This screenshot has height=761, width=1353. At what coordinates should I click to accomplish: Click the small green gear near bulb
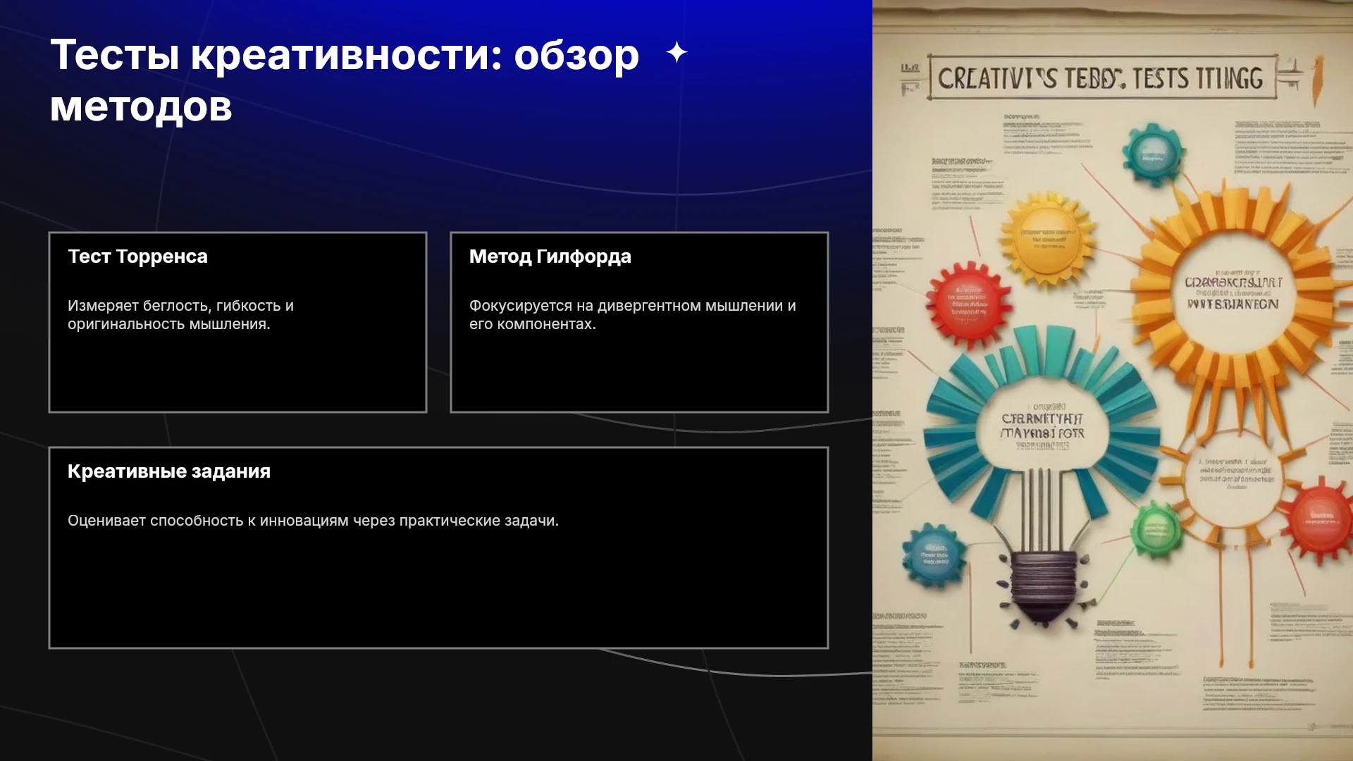pyautogui.click(x=1156, y=530)
